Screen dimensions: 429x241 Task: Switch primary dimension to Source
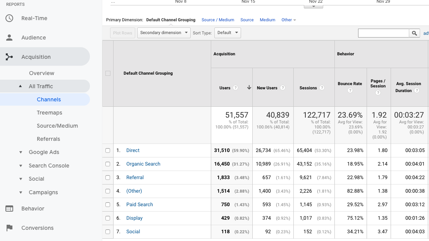pyautogui.click(x=247, y=20)
